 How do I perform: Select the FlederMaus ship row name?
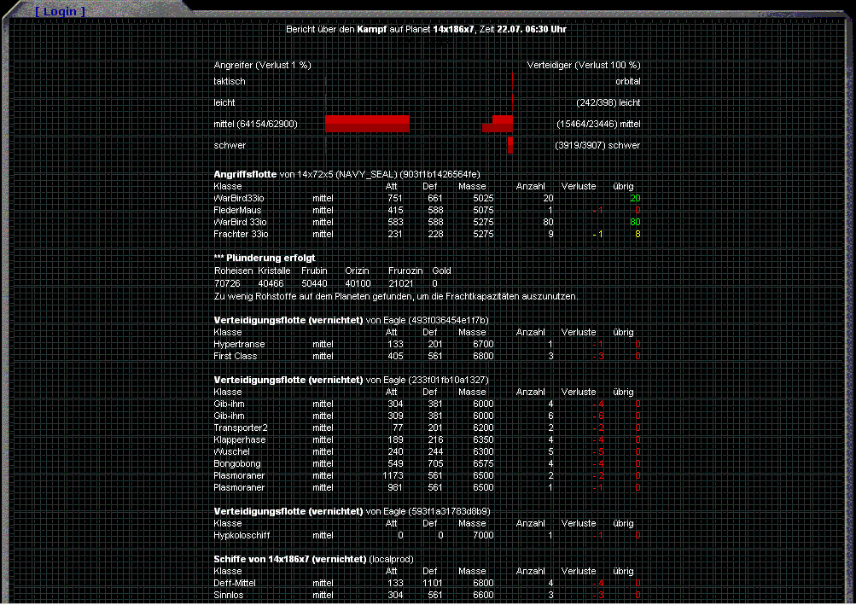pyautogui.click(x=237, y=210)
